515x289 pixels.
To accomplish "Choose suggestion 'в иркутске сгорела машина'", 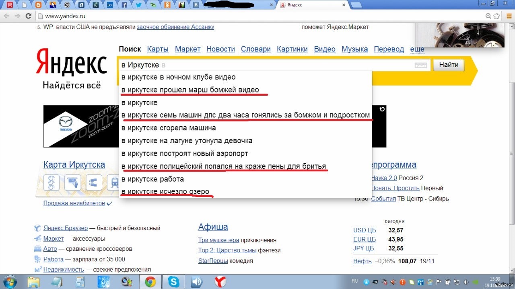I will pos(169,128).
